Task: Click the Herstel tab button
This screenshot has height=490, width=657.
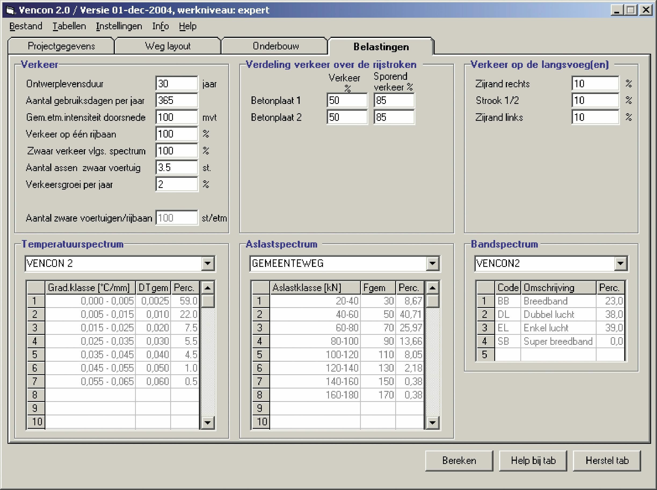Action: 607,460
